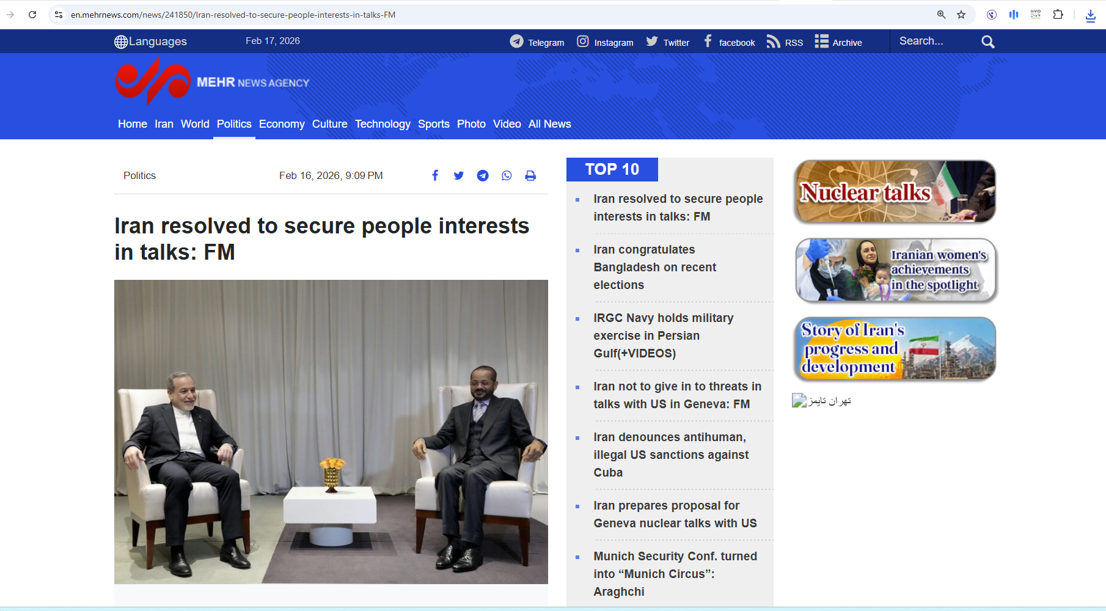Open the Economy menu item

click(x=282, y=124)
